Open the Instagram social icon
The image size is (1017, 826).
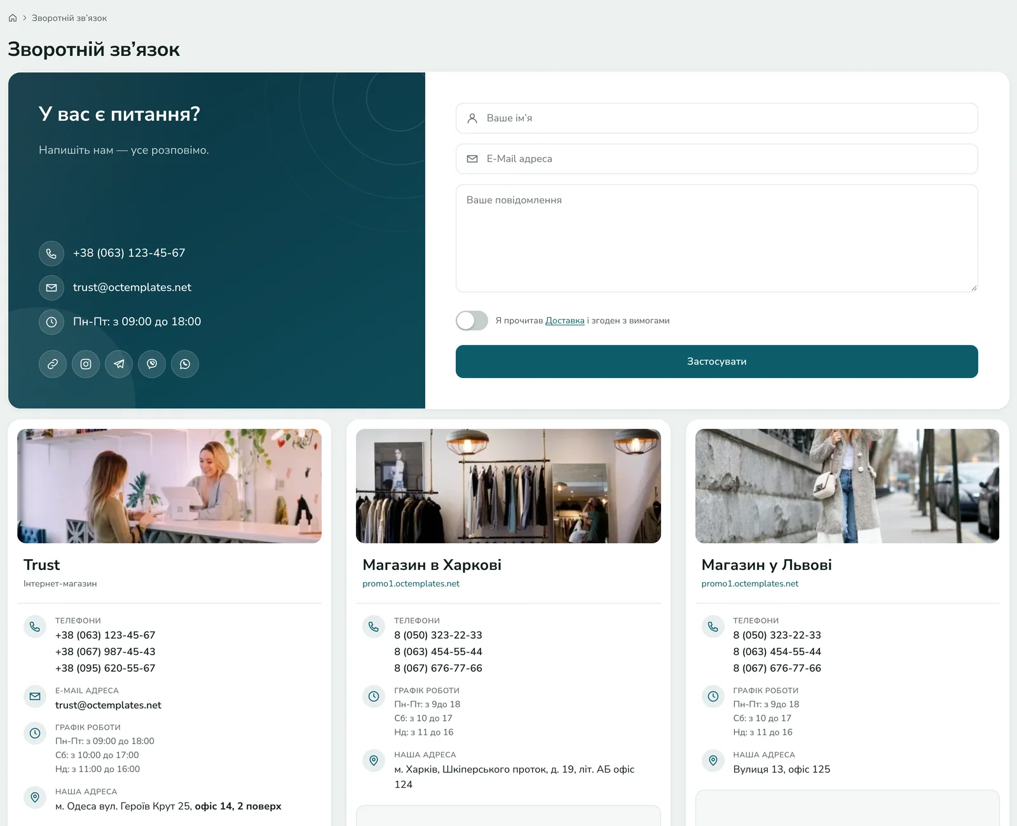(x=86, y=364)
